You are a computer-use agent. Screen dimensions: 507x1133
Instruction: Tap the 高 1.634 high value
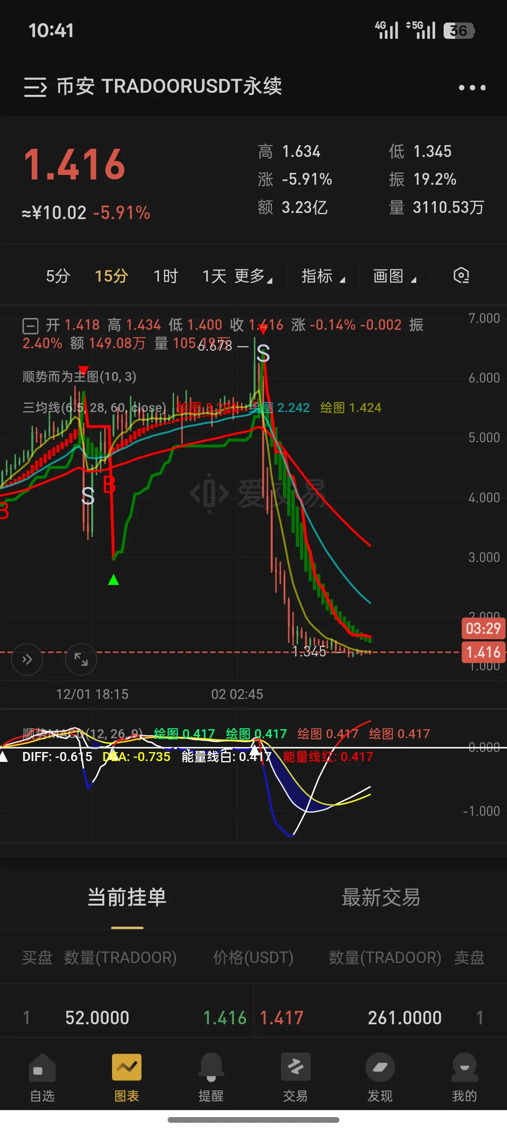289,152
